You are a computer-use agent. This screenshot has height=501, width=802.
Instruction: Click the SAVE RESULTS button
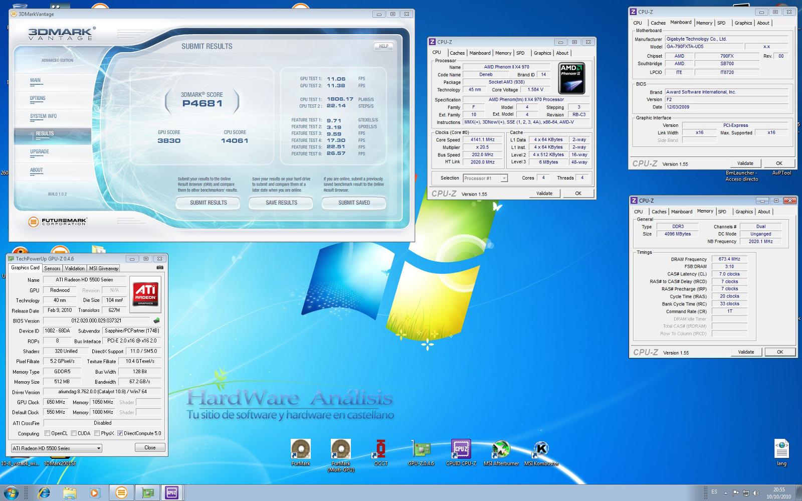coord(281,203)
